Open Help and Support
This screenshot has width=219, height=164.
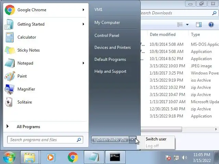[x=110, y=71]
